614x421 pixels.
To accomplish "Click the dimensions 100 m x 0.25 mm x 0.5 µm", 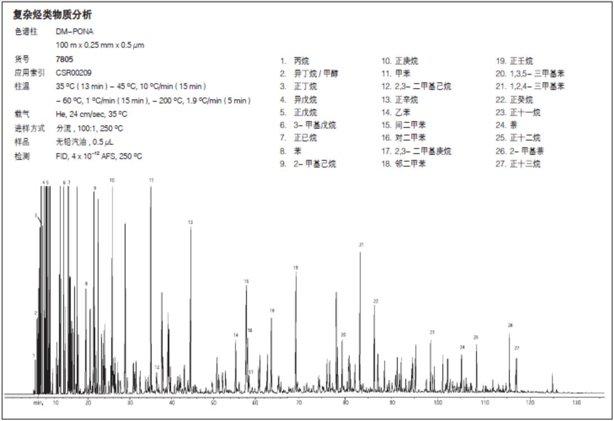I will tap(100, 45).
